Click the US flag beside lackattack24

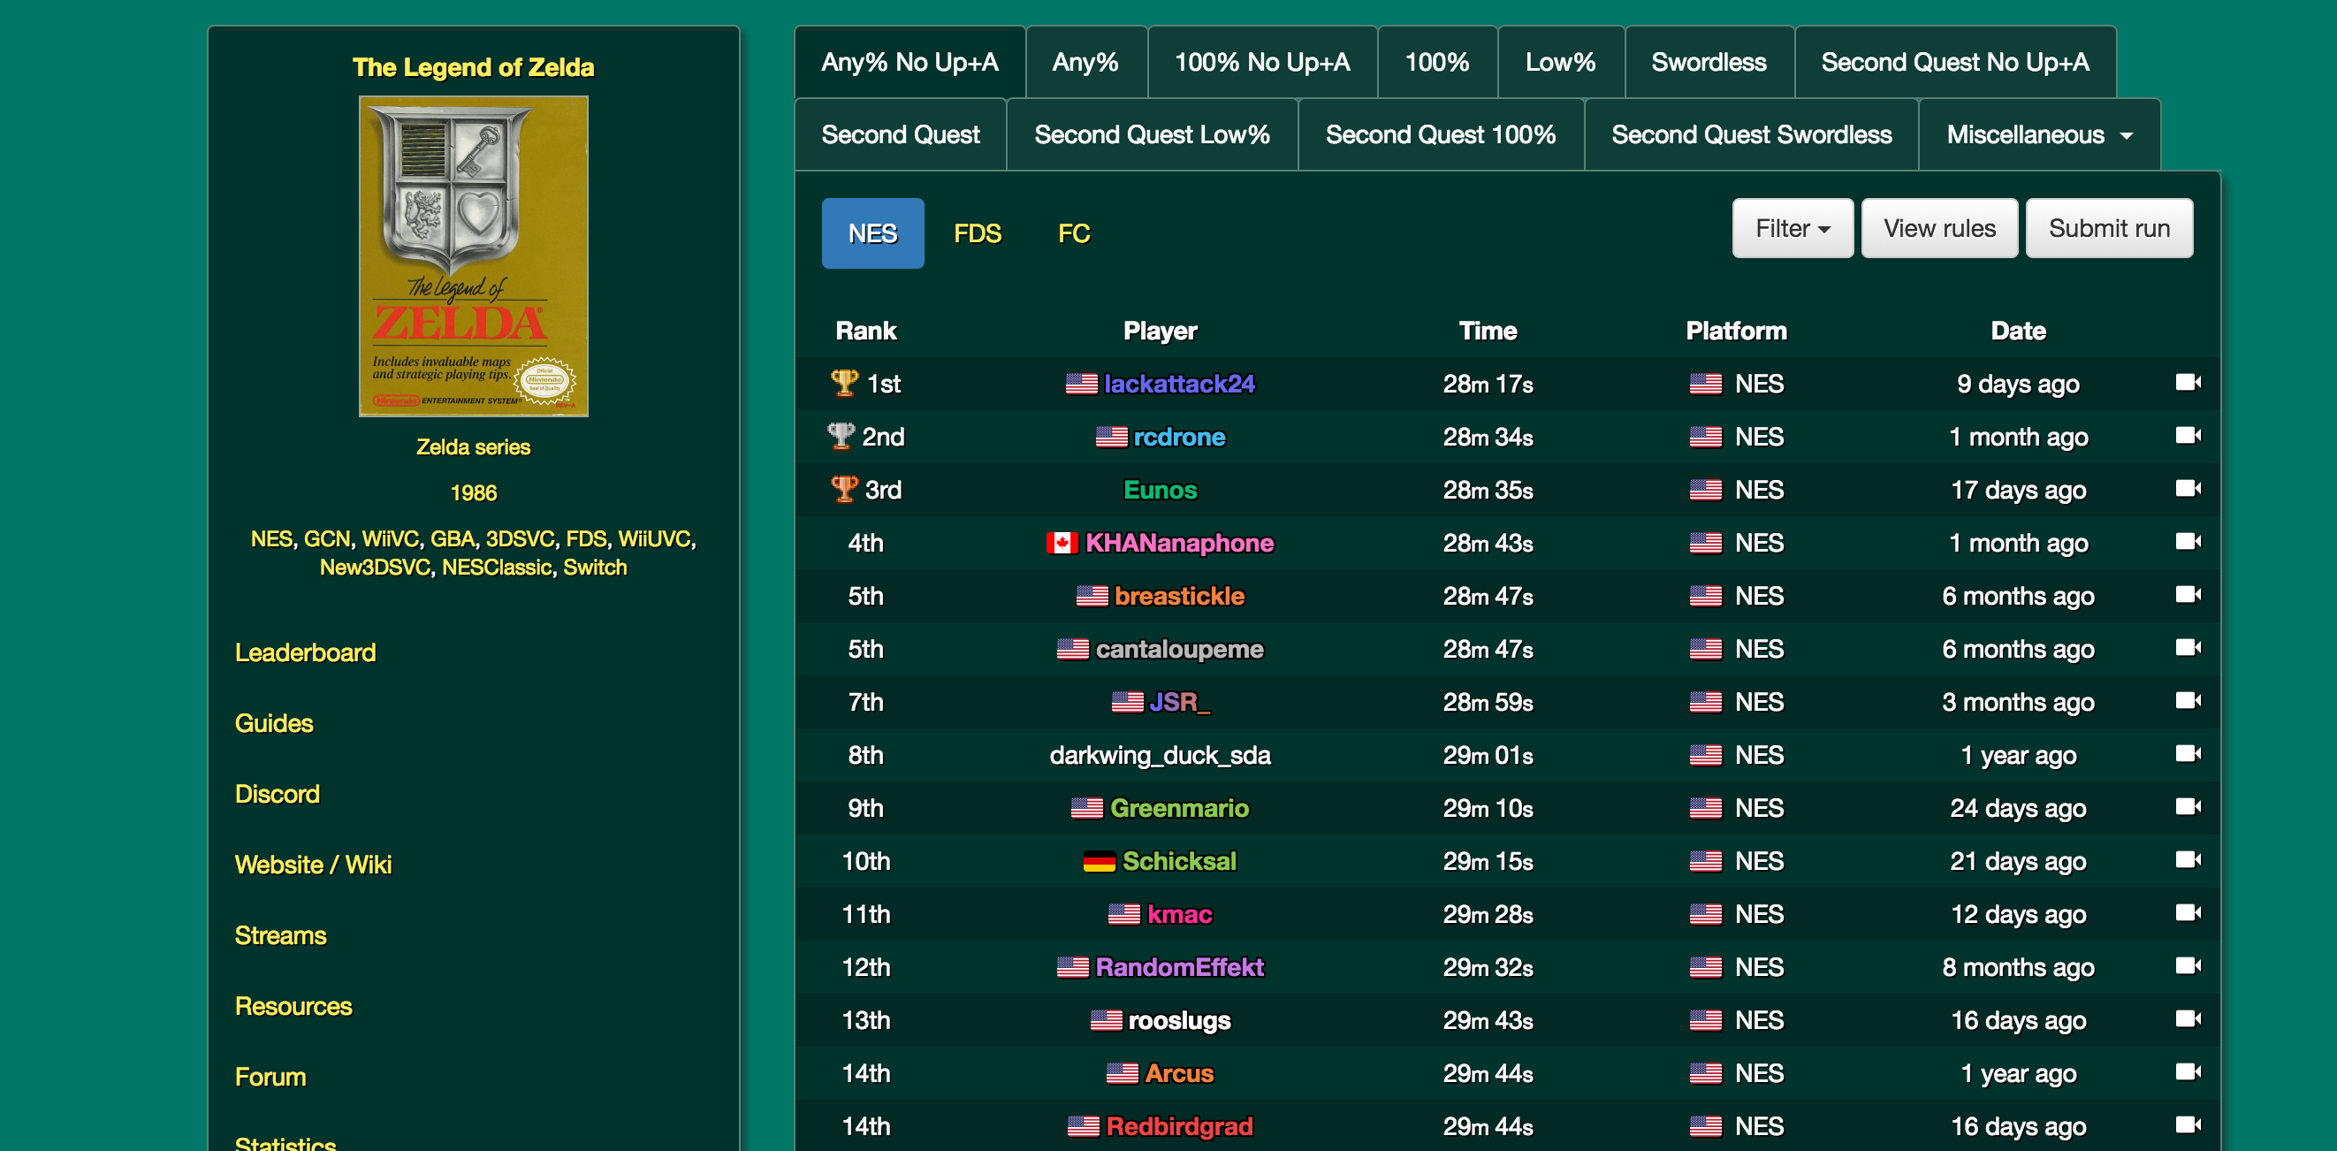point(1080,384)
